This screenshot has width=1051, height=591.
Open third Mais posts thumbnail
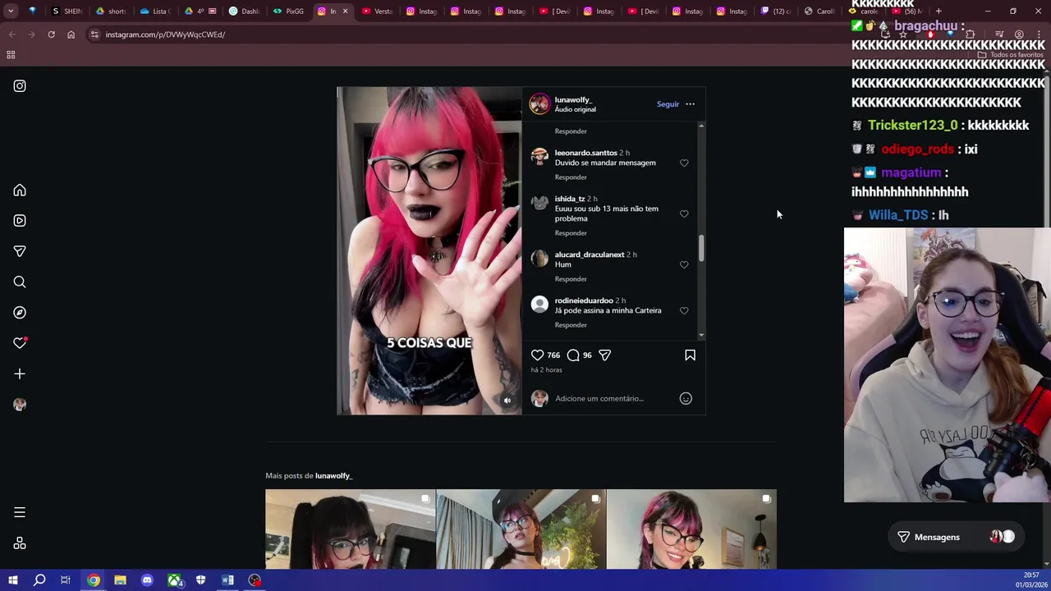point(691,529)
